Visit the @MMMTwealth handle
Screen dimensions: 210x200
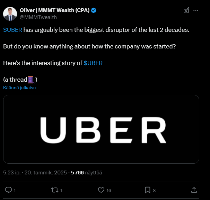[38, 17]
